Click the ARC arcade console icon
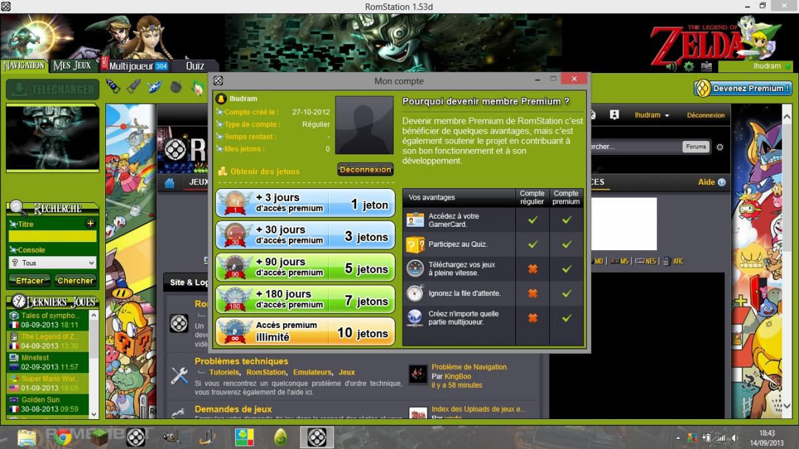 [x=666, y=261]
